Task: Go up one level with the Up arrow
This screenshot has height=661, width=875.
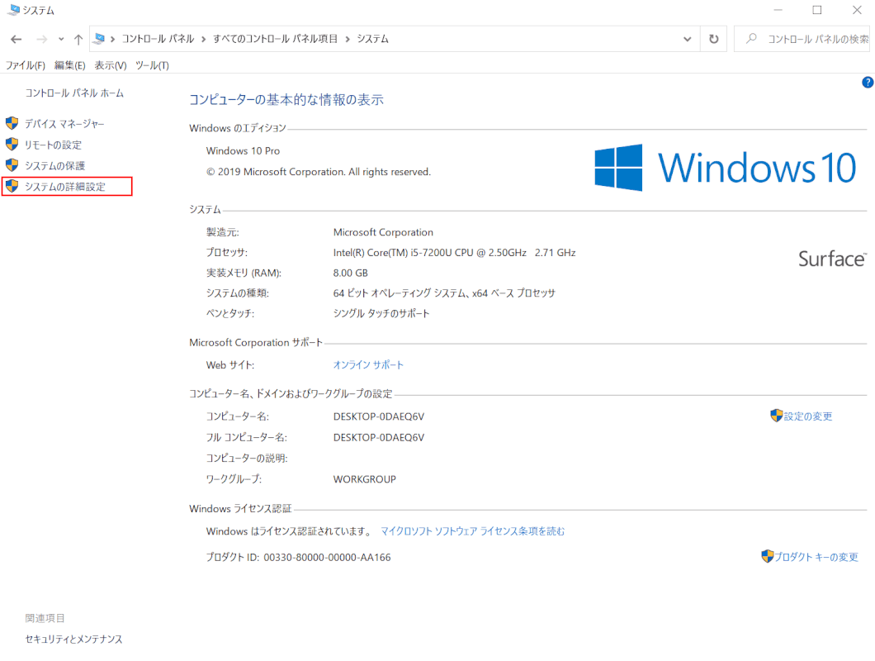Action: coord(78,39)
